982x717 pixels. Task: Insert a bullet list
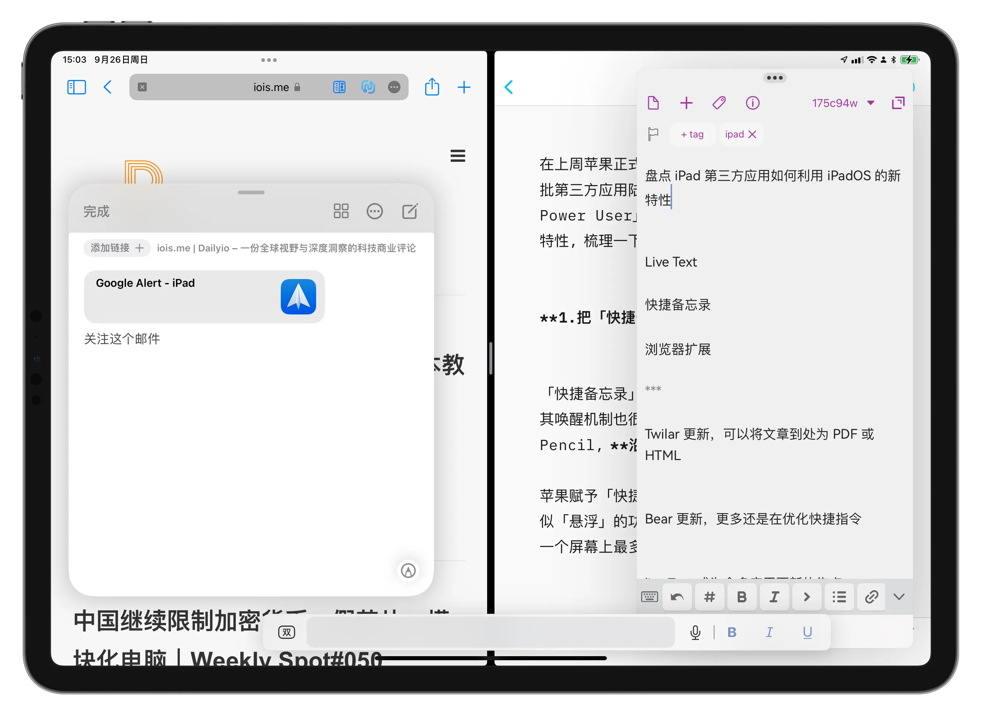pos(839,597)
